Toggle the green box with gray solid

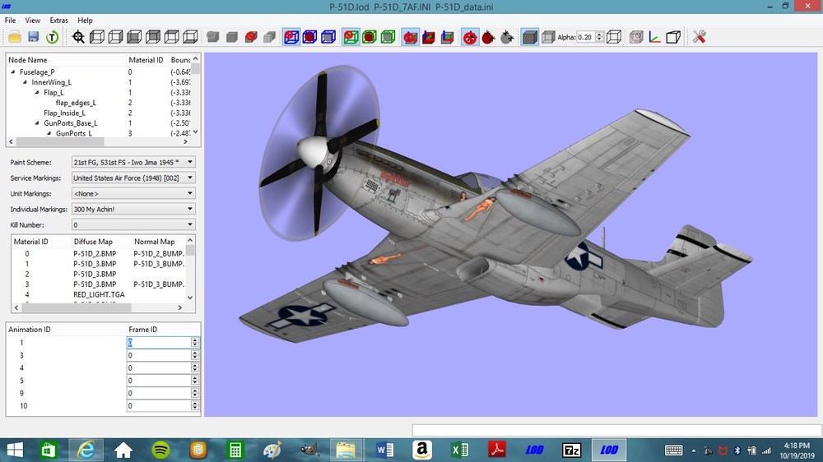pos(388,37)
